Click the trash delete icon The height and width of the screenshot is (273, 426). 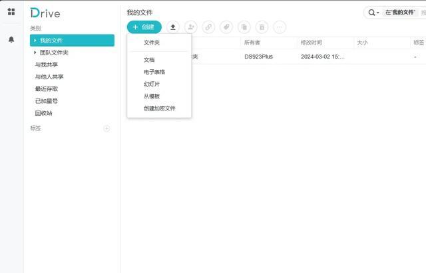click(x=262, y=27)
